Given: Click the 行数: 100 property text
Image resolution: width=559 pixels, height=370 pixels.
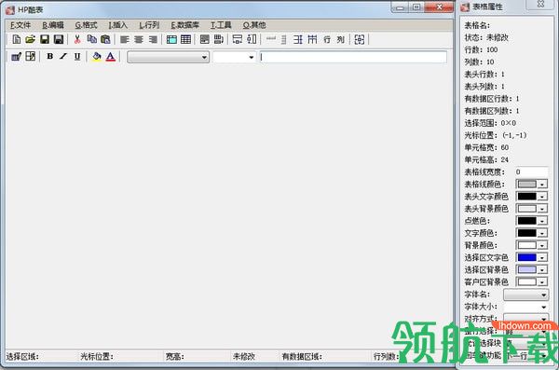Looking at the screenshot, I should (x=481, y=49).
